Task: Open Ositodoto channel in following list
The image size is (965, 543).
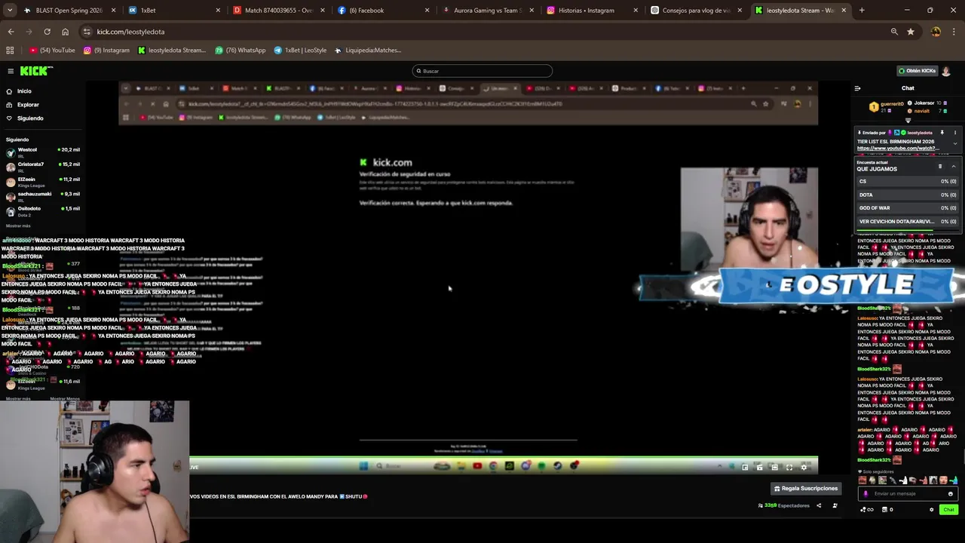Action: 43,210
